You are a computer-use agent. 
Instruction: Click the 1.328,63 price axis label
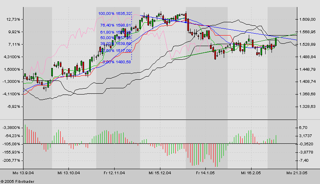click(x=307, y=106)
